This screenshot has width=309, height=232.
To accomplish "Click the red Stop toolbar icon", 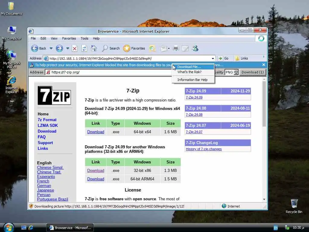I will pyautogui.click(x=75, y=48).
